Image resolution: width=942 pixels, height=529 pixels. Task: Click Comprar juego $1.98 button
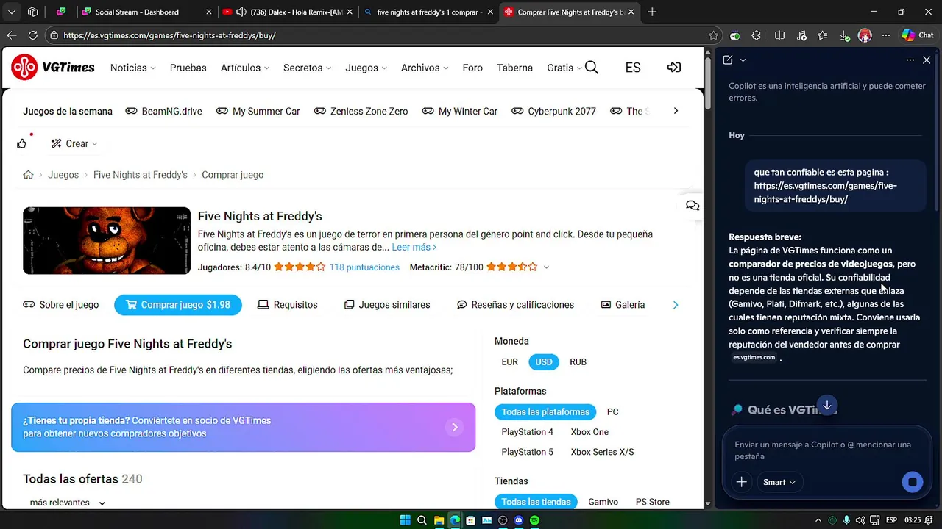pyautogui.click(x=178, y=305)
